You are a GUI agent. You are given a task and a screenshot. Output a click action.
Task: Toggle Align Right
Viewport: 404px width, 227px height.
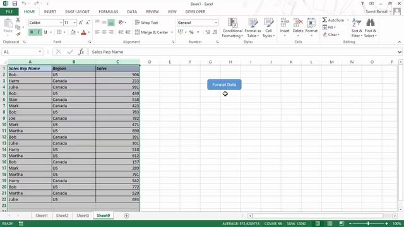point(111,32)
